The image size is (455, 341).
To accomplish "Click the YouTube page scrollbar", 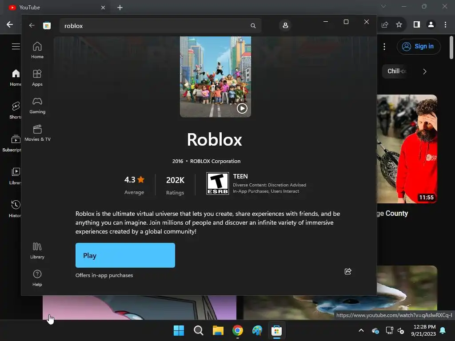I will 451,48.
